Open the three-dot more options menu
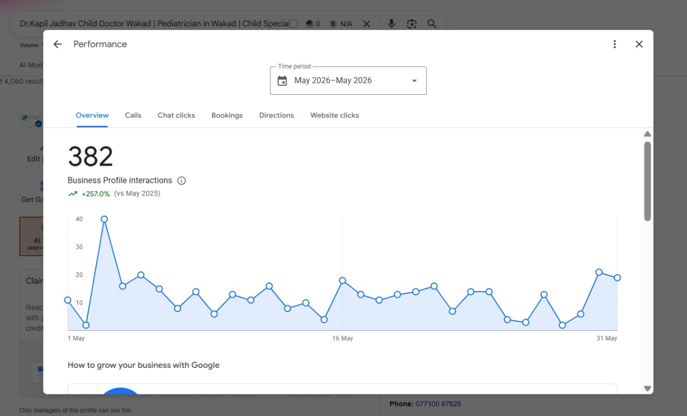This screenshot has width=687, height=416. (615, 44)
